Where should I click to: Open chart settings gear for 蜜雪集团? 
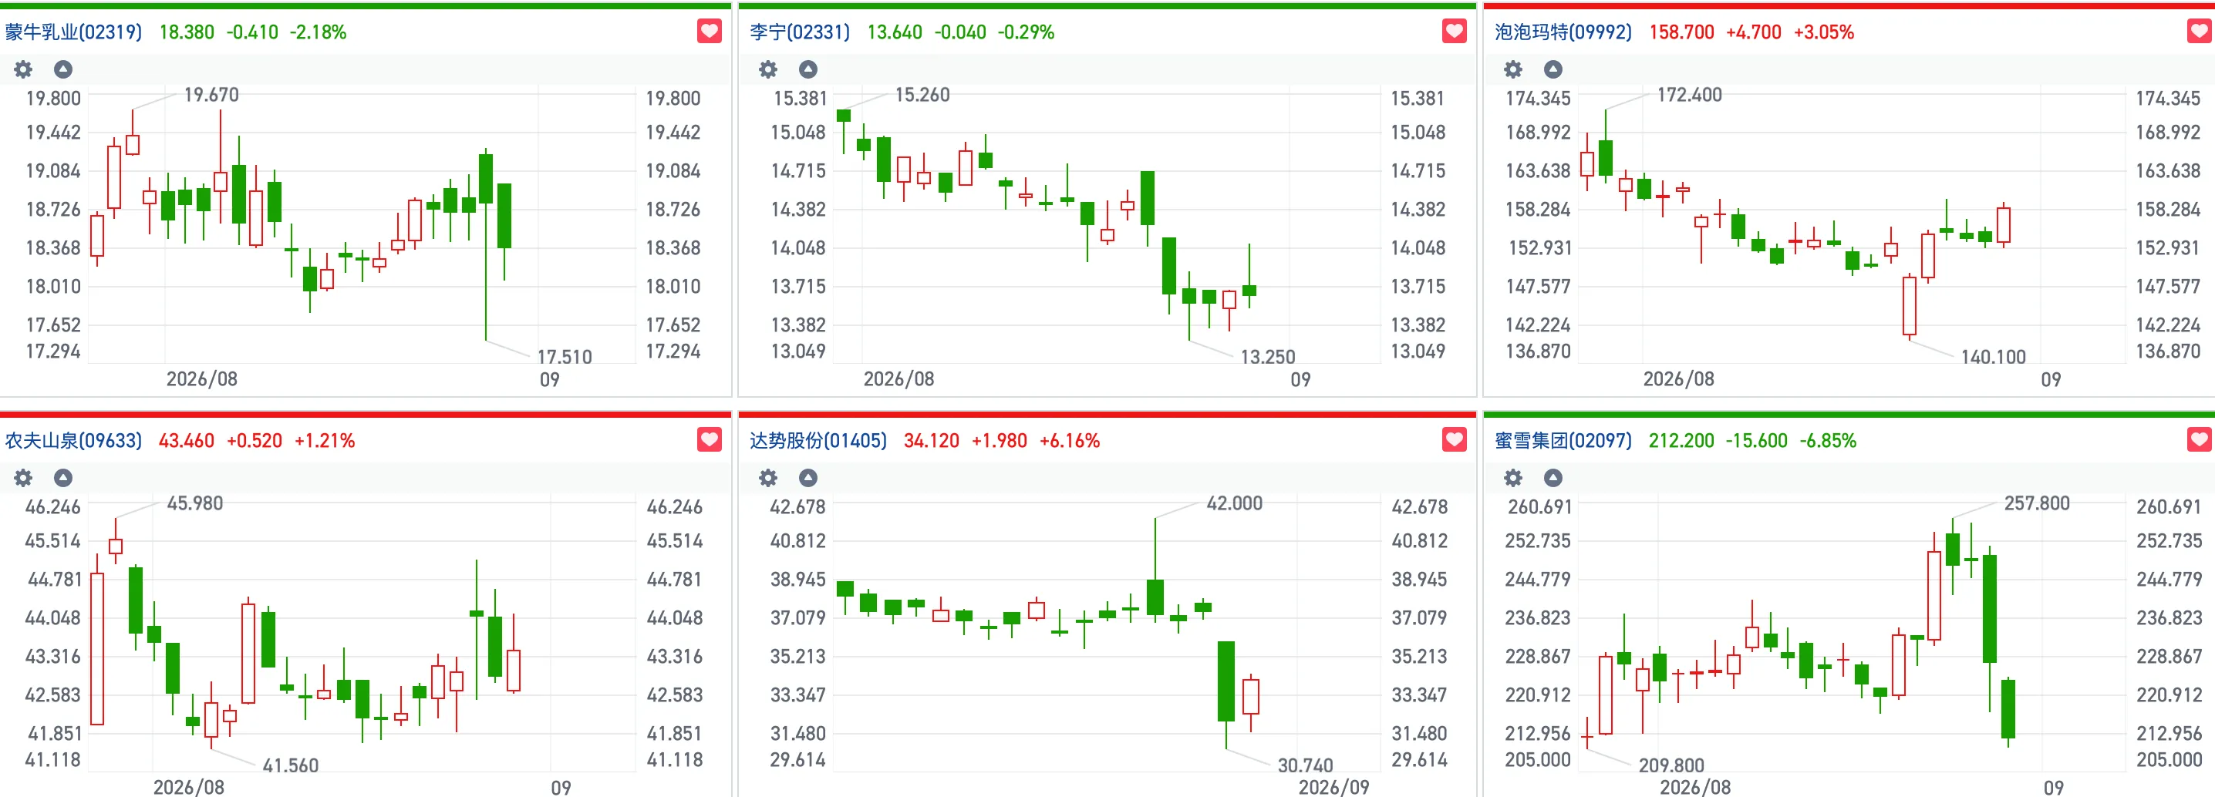point(1513,478)
